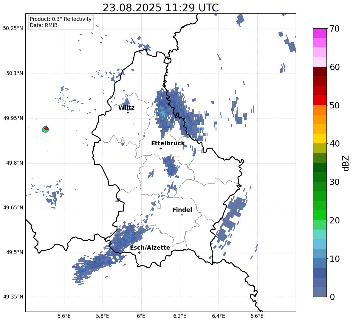Viewport: 353px width, 322px height.
Task: Click the Ettelbruck city label
Action: [168, 144]
